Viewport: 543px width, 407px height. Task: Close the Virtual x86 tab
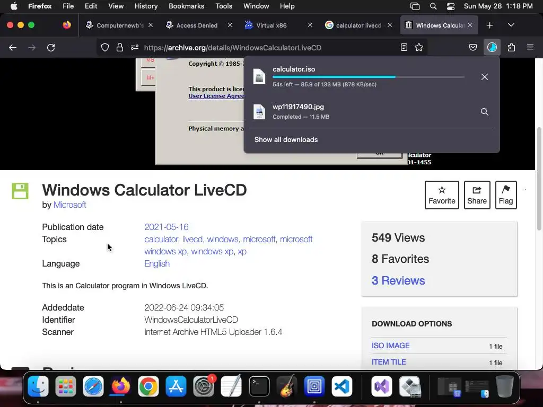(x=310, y=25)
